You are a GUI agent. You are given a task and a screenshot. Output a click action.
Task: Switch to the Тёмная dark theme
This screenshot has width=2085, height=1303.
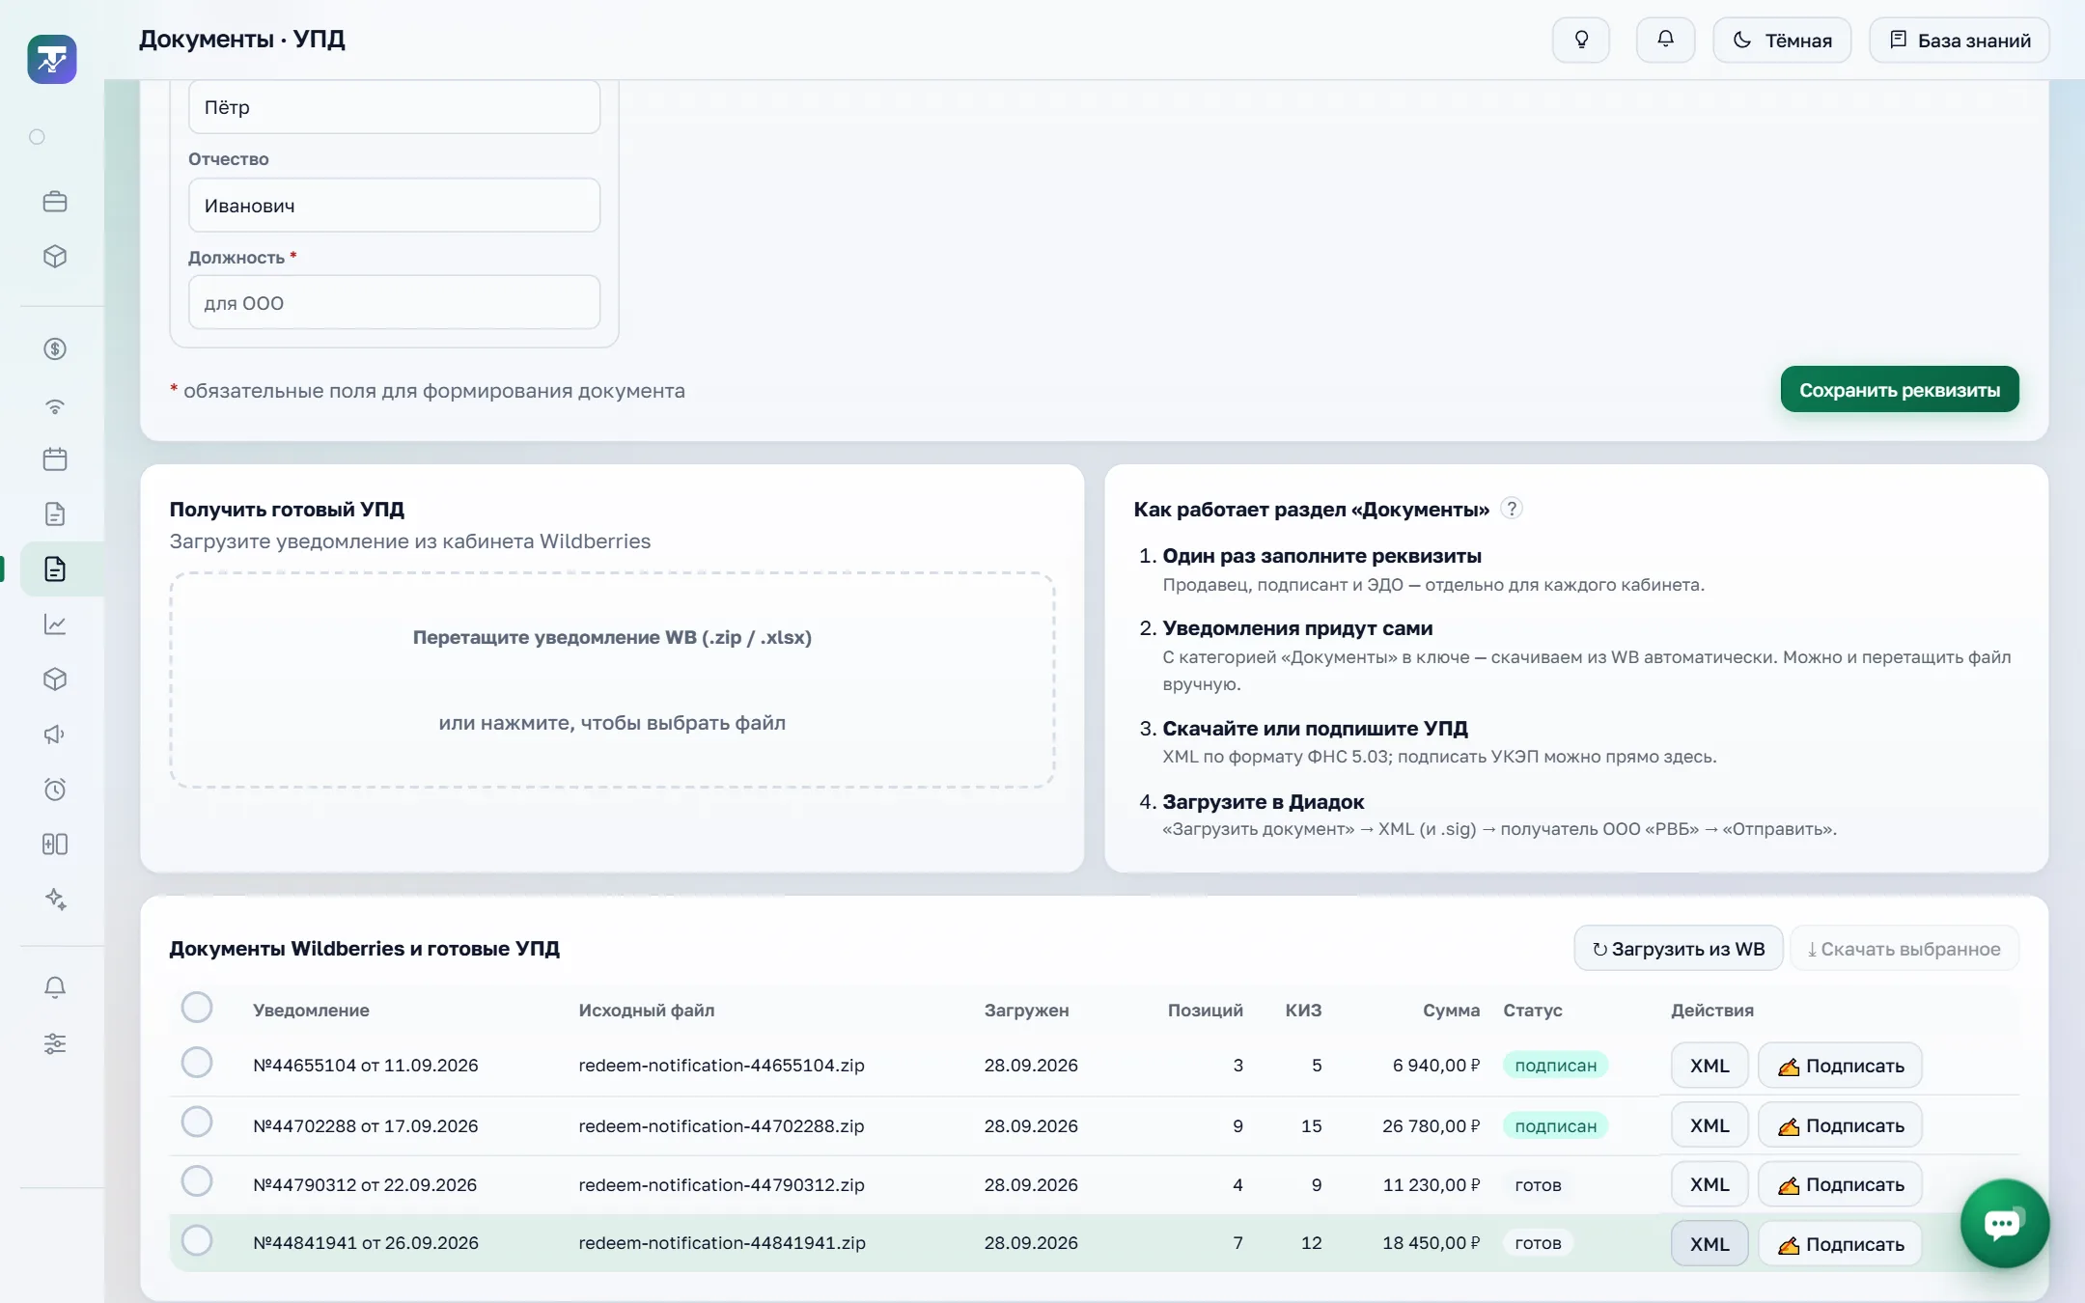coord(1782,40)
